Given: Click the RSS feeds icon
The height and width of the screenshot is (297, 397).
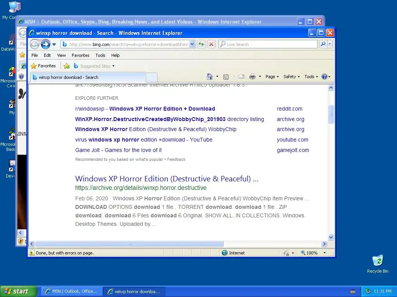Looking at the screenshot, I should 226,77.
